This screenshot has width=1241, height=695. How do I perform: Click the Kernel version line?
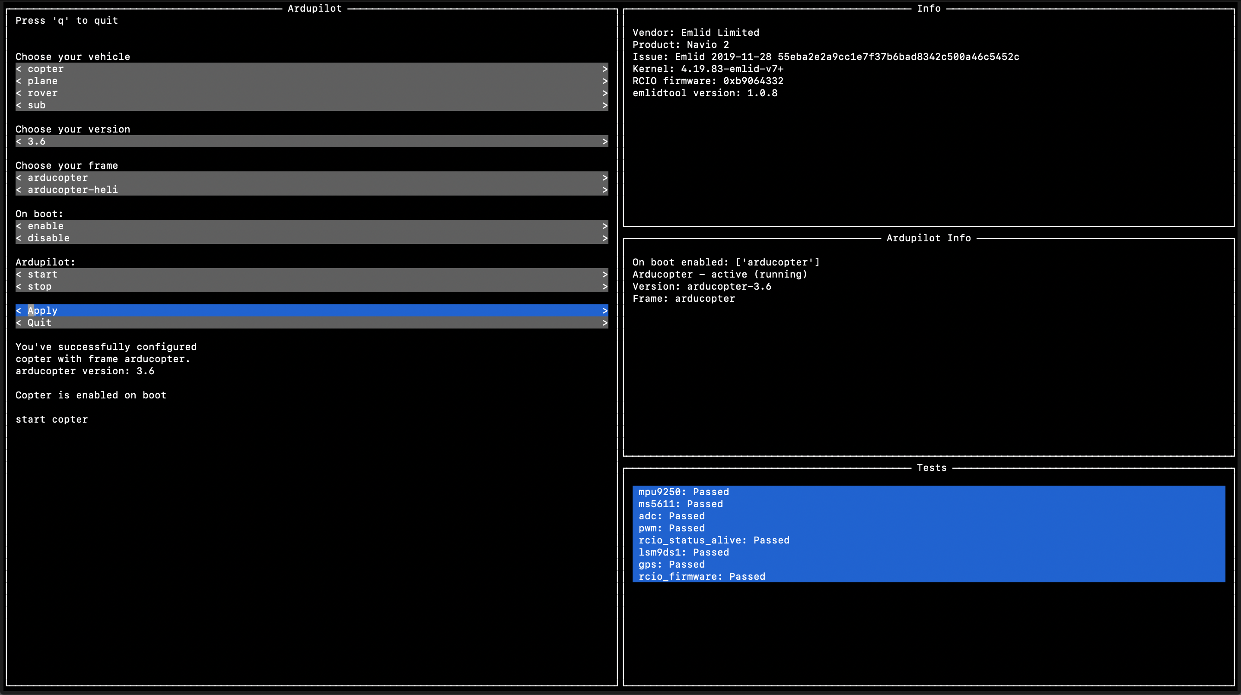(x=708, y=69)
